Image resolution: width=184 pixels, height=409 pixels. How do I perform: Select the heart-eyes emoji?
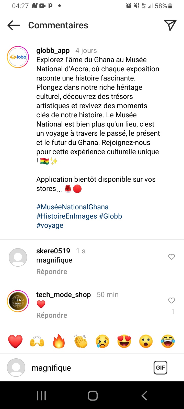pyautogui.click(x=124, y=342)
